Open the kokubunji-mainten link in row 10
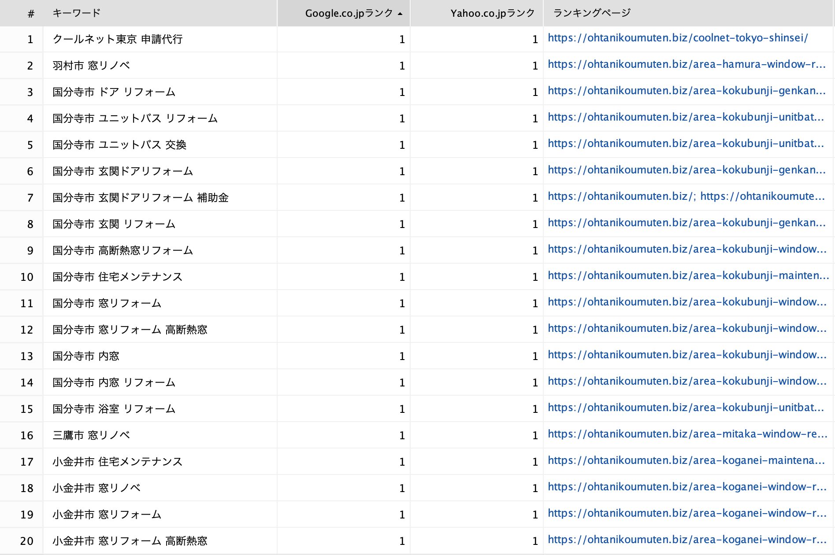Image resolution: width=835 pixels, height=555 pixels. 688,276
